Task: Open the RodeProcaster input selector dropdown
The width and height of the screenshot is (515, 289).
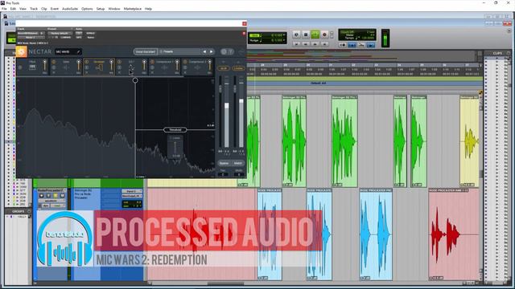Action: click(132, 191)
